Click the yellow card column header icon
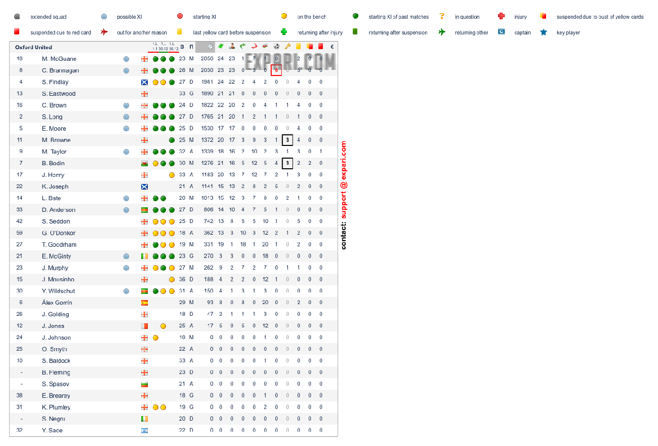 299,47
